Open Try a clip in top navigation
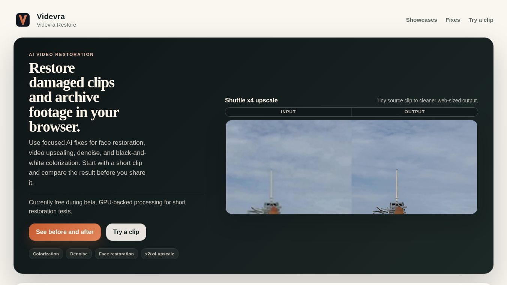 [481, 20]
